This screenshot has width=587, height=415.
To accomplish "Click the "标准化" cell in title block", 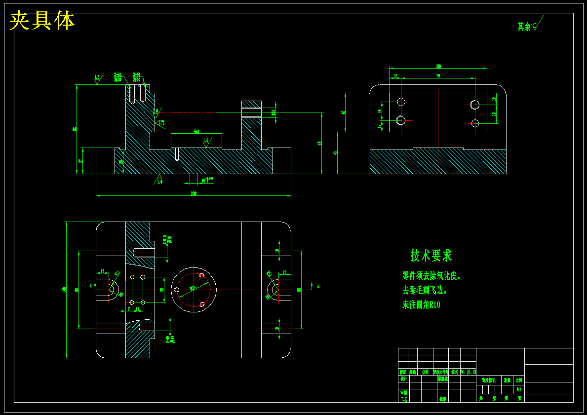I will pyautogui.click(x=443, y=378).
